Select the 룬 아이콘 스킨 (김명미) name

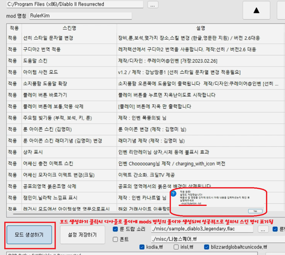(x=47, y=129)
